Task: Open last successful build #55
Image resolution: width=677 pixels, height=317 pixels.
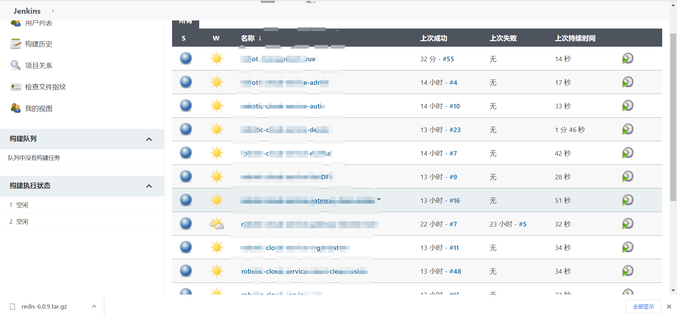Action: (x=448, y=59)
